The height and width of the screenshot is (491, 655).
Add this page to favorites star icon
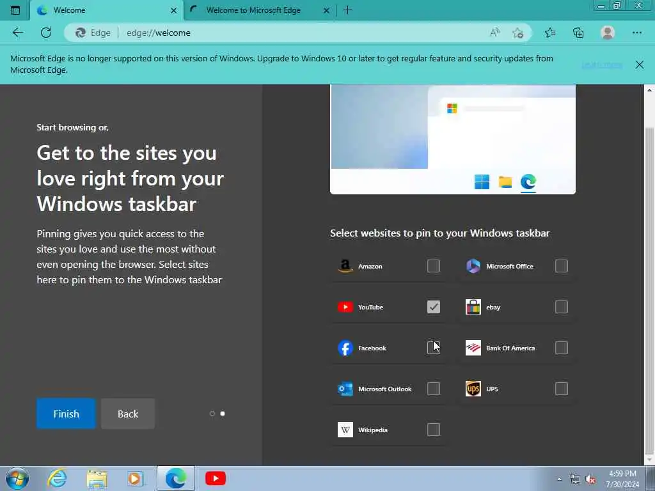point(518,33)
